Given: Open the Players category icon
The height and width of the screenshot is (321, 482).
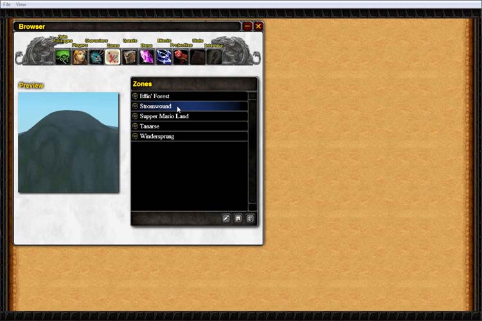Looking at the screenshot, I should pyautogui.click(x=80, y=57).
